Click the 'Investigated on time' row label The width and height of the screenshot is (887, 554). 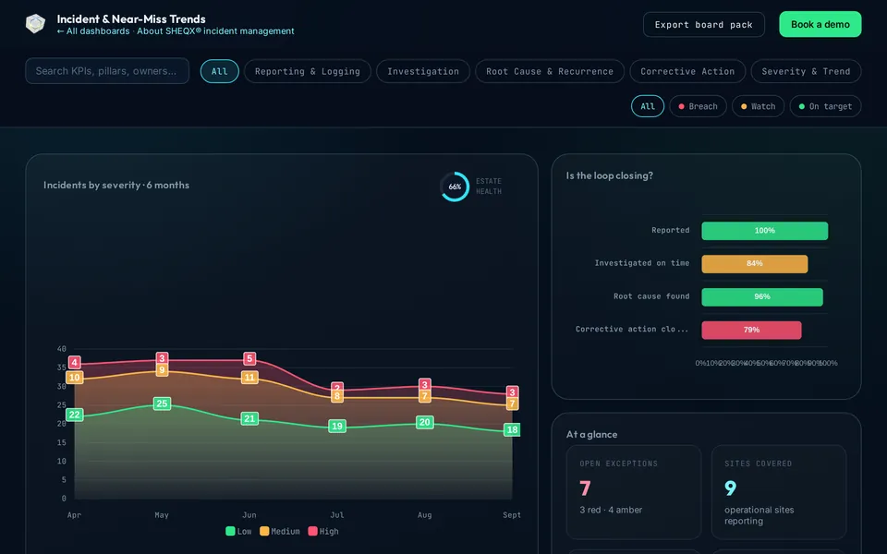coord(642,263)
